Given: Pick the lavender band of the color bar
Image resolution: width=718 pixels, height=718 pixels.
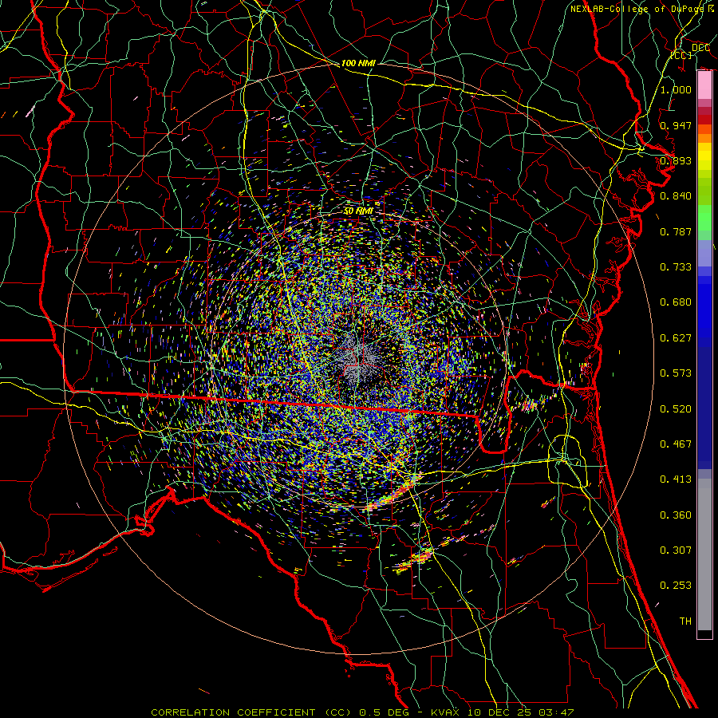Looking at the screenshot, I should (x=704, y=254).
